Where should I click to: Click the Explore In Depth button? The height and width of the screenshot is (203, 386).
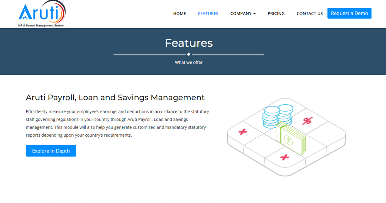tap(51, 151)
